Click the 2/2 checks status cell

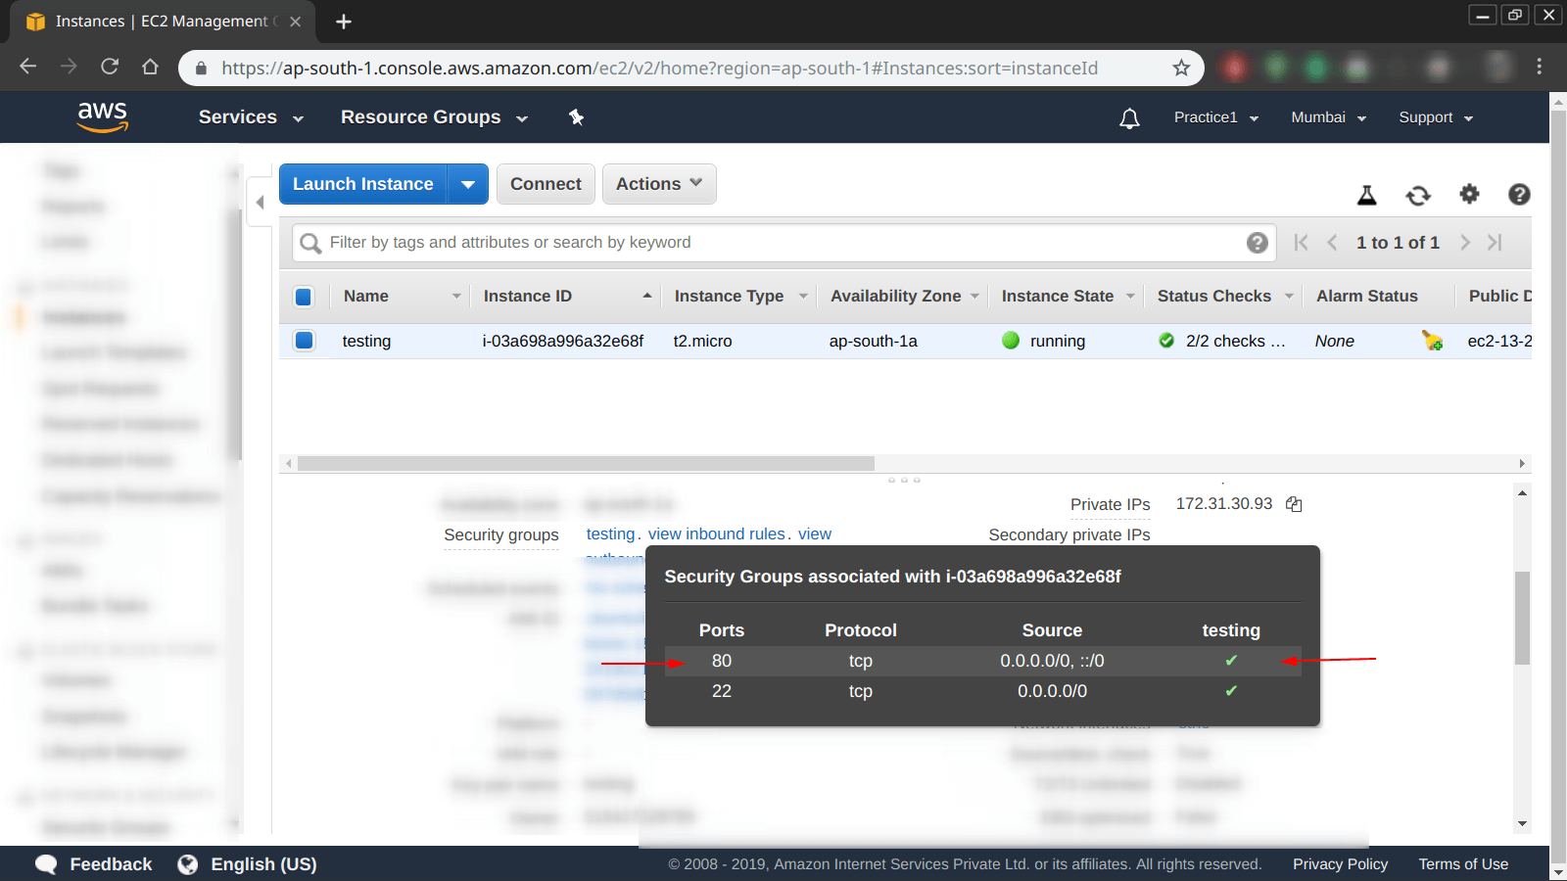click(x=1221, y=341)
